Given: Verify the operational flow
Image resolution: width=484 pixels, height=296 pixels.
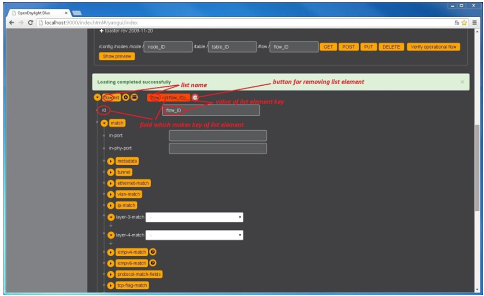Looking at the screenshot, I should [433, 47].
